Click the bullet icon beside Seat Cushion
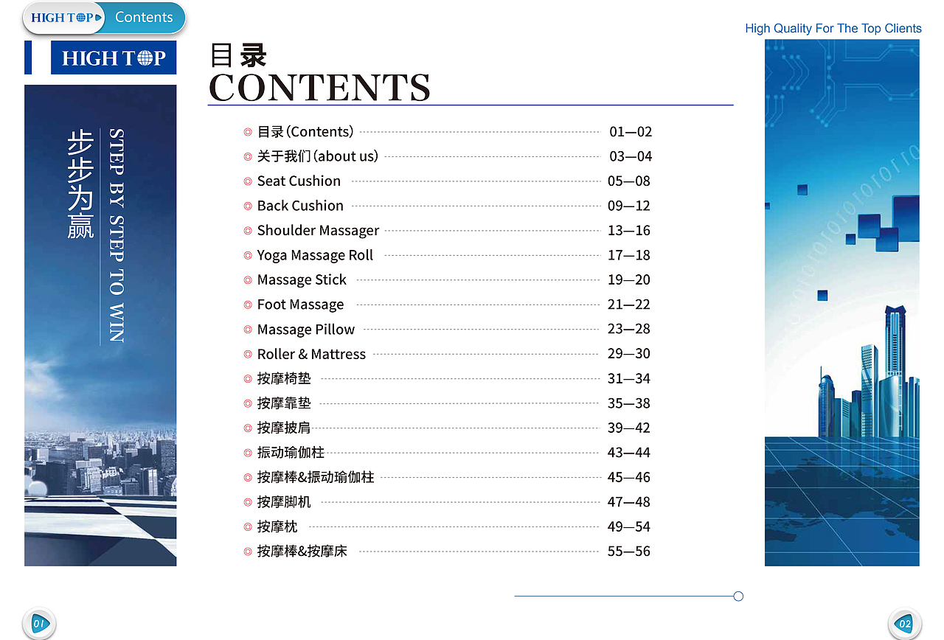The image size is (944, 640). tap(248, 181)
